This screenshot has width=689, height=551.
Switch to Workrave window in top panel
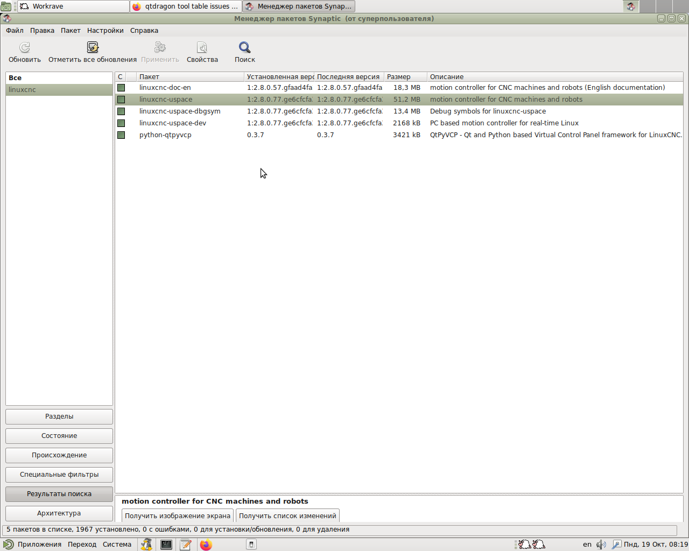coord(73,6)
